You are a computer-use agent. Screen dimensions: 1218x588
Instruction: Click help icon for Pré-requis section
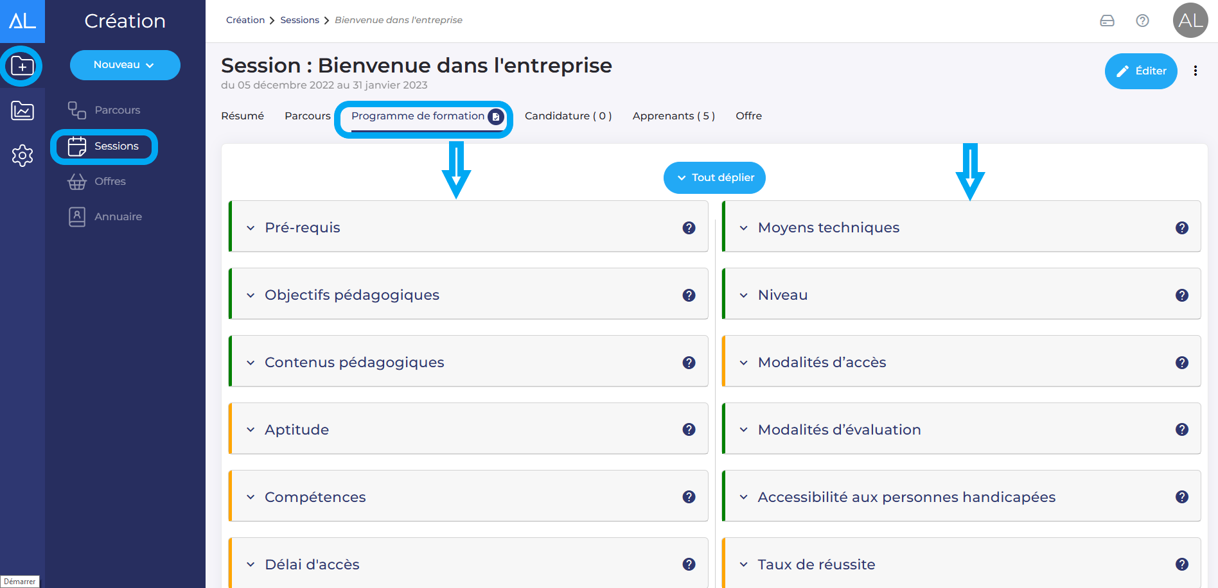689,228
